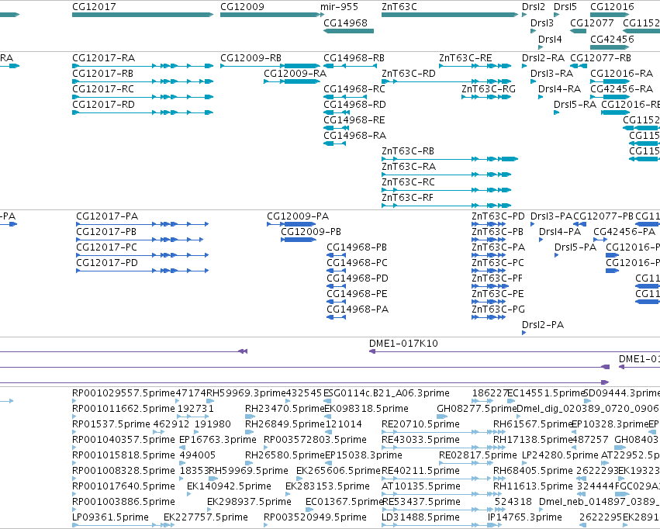Open the LP09361.5prime cDNA label

111,517
